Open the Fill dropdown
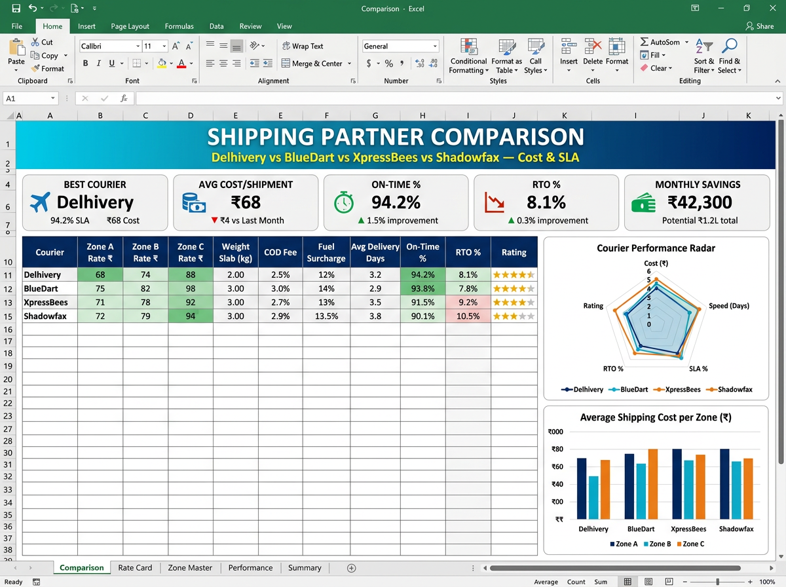The height and width of the screenshot is (587, 786). click(653, 55)
